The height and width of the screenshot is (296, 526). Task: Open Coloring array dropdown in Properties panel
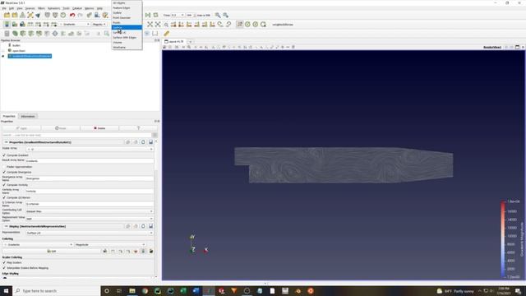point(38,245)
